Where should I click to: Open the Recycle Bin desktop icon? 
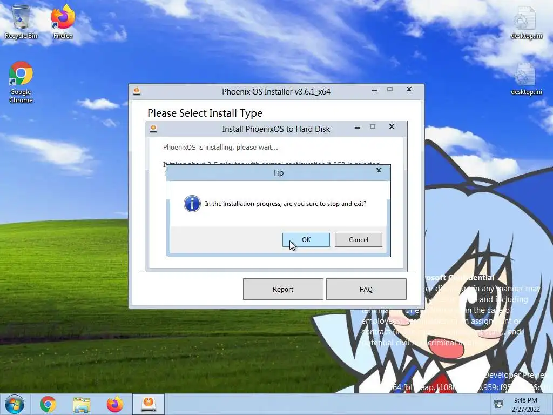21,22
